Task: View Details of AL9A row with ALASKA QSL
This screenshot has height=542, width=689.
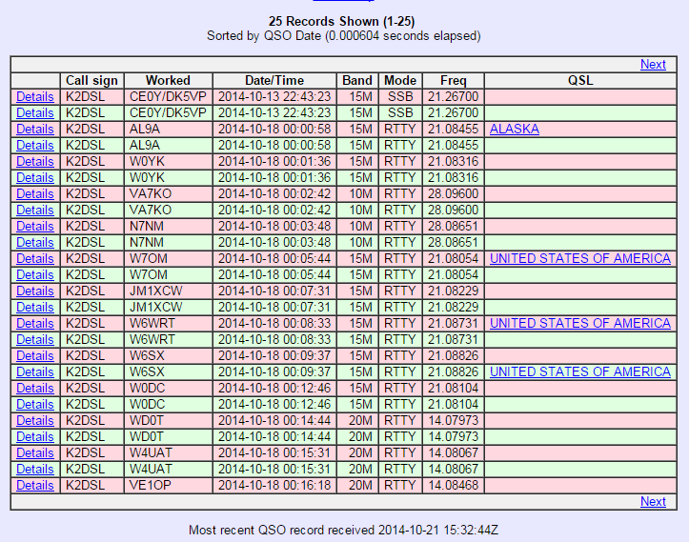Action: [x=35, y=130]
